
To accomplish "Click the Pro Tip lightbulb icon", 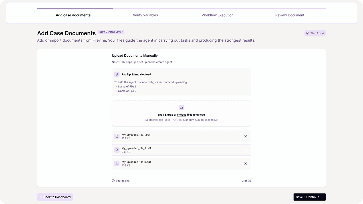I will (x=117, y=74).
